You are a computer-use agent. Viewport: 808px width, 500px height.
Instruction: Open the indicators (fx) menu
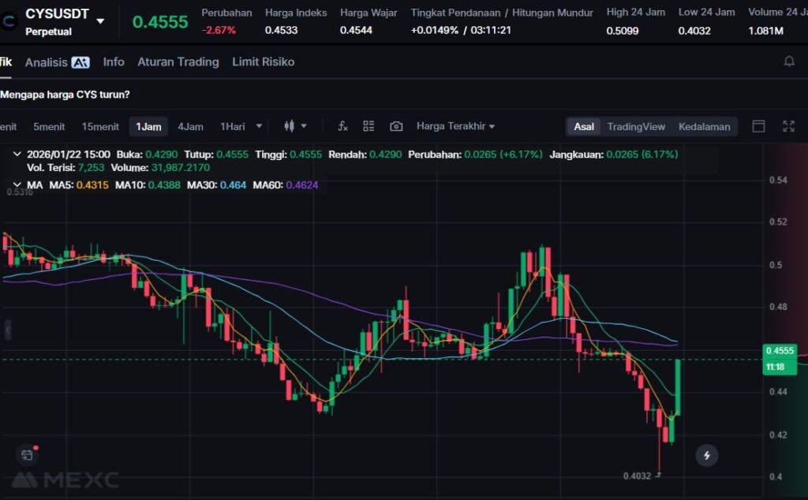tap(342, 126)
